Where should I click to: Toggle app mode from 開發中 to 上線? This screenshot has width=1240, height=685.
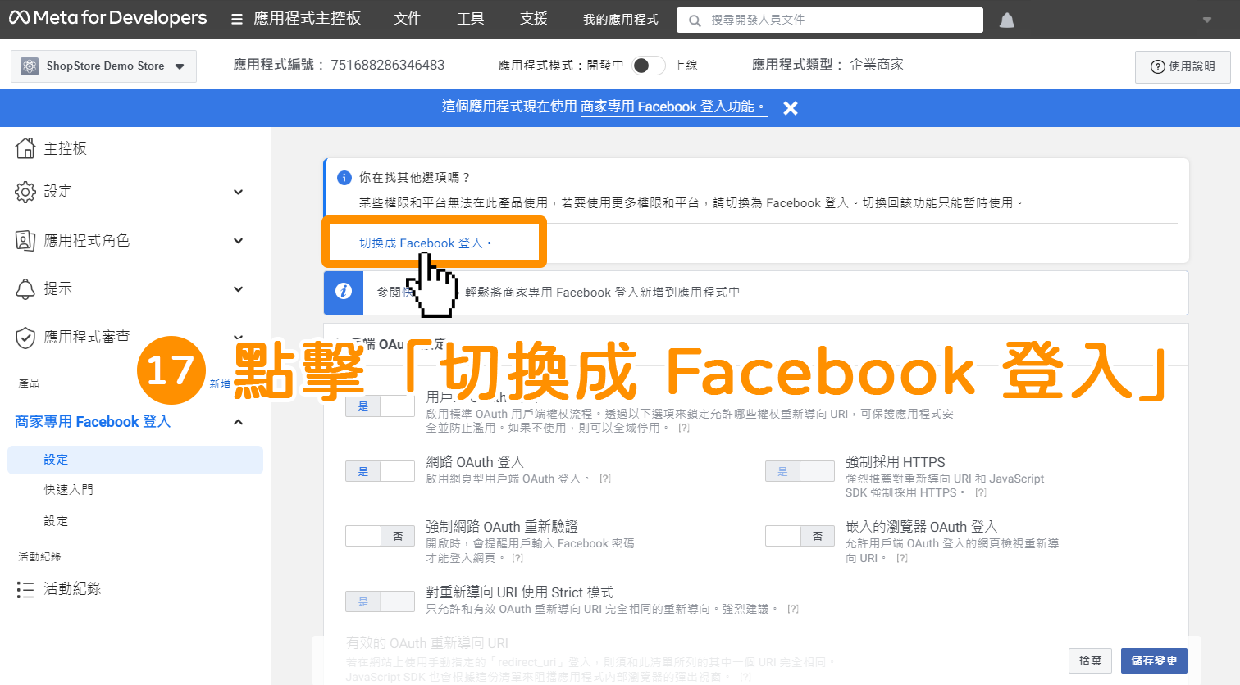click(648, 66)
